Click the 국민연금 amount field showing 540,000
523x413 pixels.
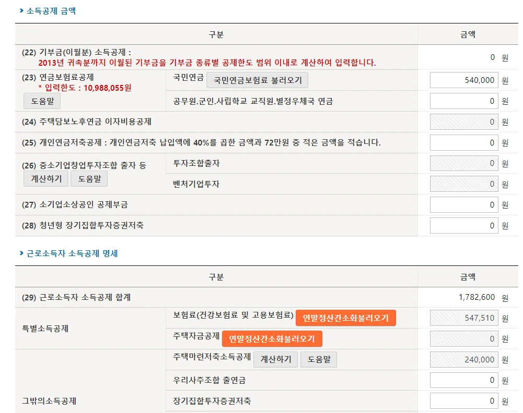click(463, 80)
